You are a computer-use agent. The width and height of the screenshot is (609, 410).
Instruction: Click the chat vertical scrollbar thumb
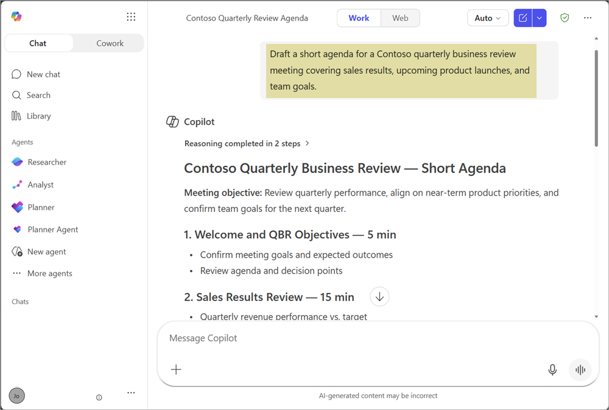pyautogui.click(x=597, y=98)
